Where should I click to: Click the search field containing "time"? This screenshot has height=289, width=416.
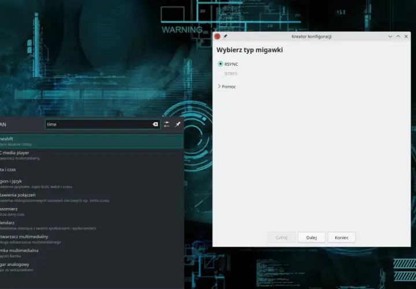(103, 124)
